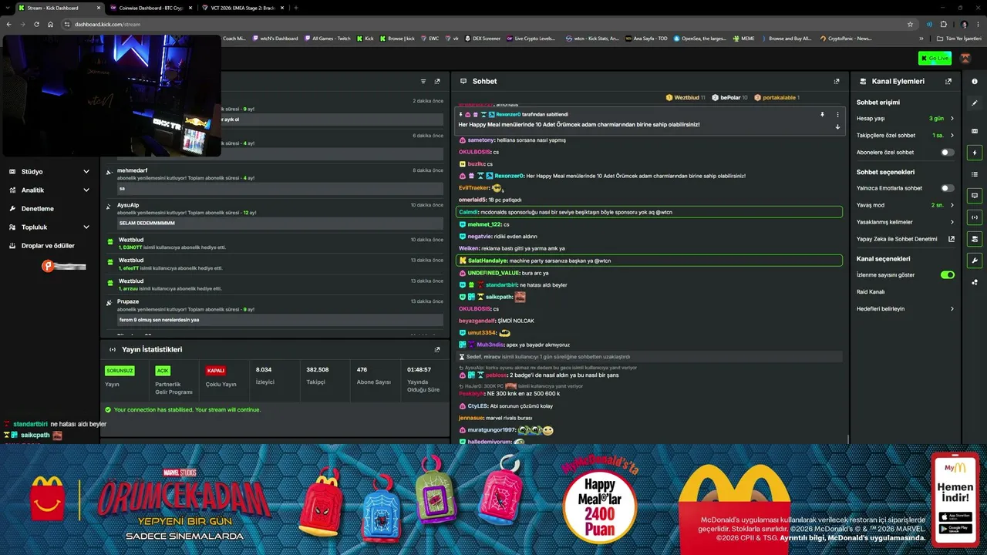Open Yavaş mod interval chevron
The image size is (987, 555).
(952, 205)
